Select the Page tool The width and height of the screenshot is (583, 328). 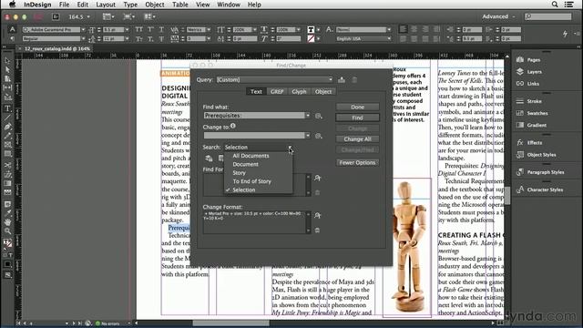(x=7, y=79)
